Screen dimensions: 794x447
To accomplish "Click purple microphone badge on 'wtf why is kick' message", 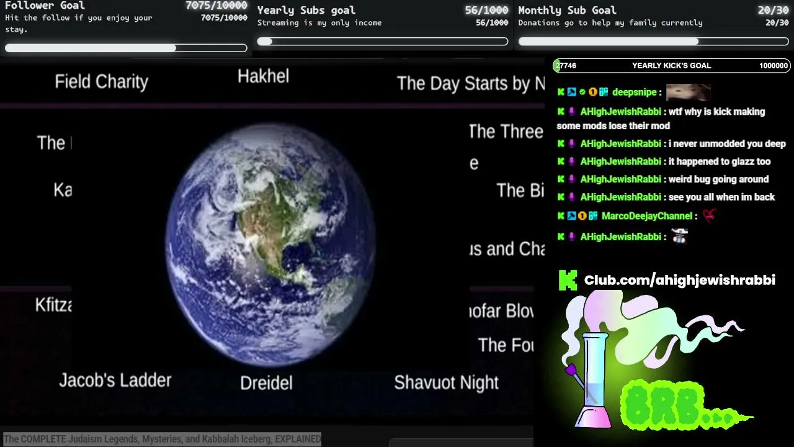I will [x=571, y=112].
